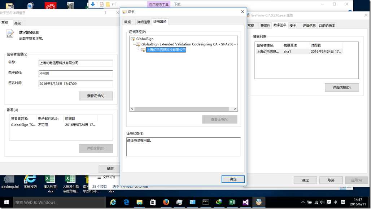Show hidden tray icons chevron
This screenshot has width=371, height=209.
pyautogui.click(x=303, y=202)
